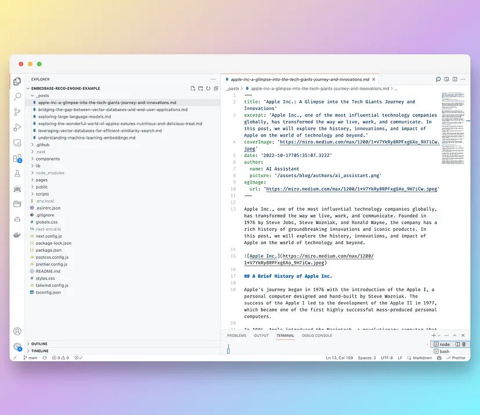
Task: Split the node terminal
Action: coord(457,344)
